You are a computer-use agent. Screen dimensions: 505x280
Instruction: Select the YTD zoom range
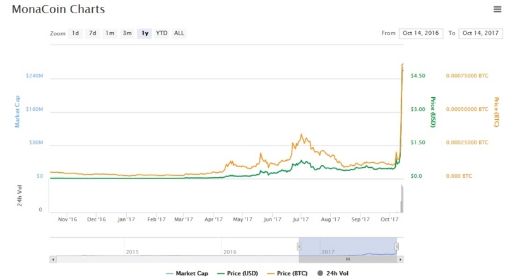coord(162,33)
